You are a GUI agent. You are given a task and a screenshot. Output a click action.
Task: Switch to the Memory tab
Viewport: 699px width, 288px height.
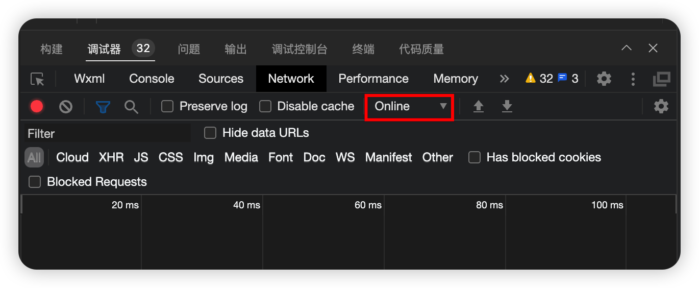pos(456,79)
